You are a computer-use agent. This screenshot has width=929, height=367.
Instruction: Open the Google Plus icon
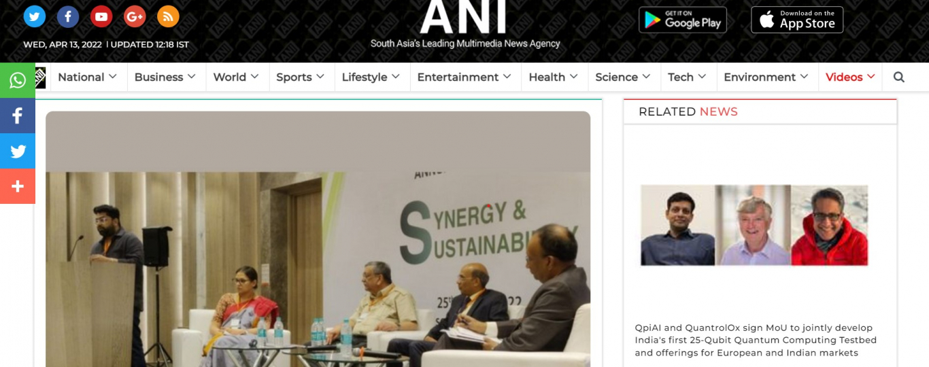[x=135, y=16]
